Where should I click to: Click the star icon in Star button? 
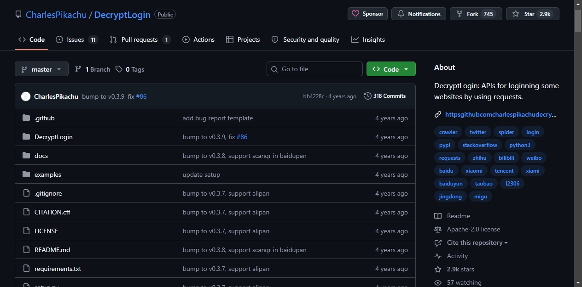click(516, 14)
